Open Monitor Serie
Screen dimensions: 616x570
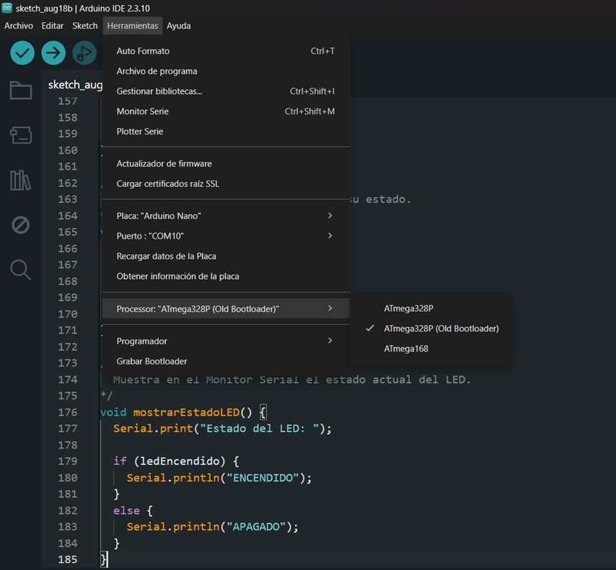coord(226,111)
